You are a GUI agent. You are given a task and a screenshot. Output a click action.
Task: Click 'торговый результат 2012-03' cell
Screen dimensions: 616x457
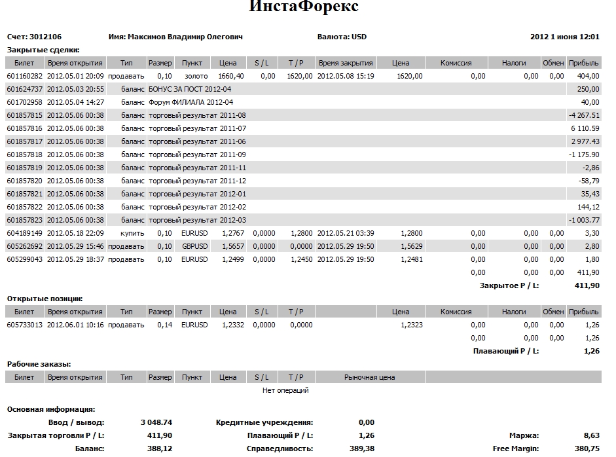(197, 220)
